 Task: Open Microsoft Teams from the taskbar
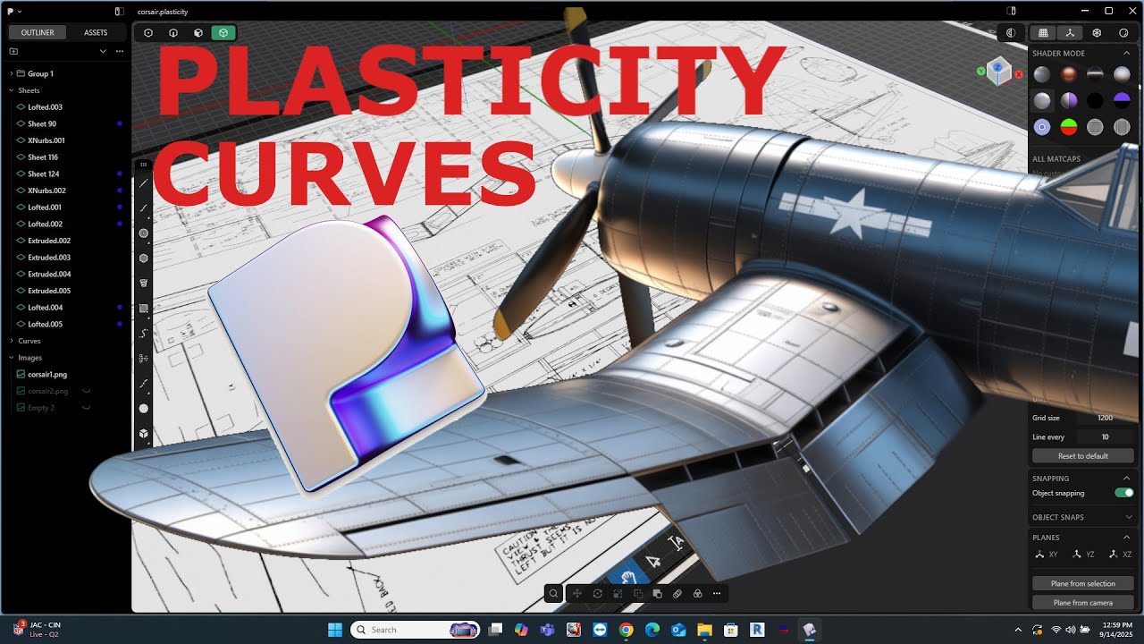point(547,630)
